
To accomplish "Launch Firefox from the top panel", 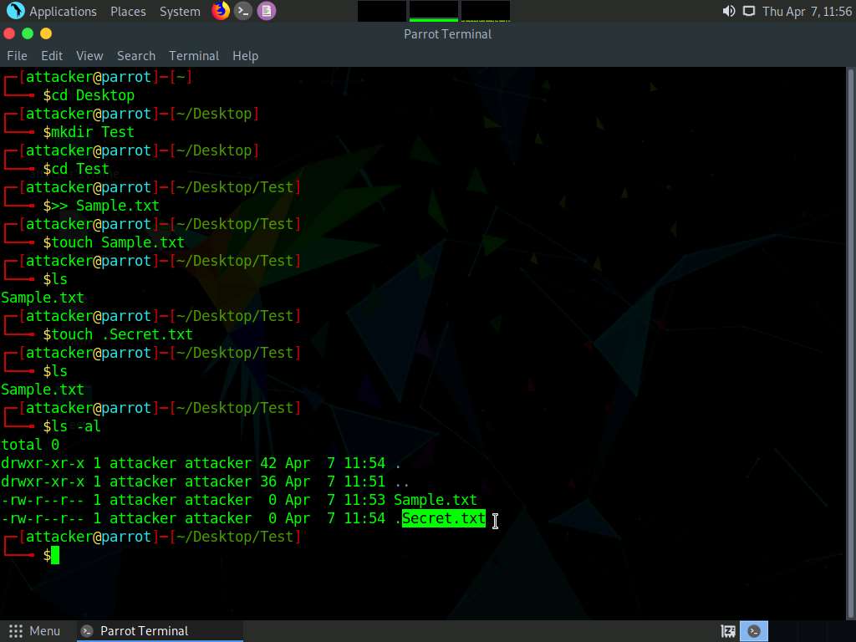I will [221, 11].
